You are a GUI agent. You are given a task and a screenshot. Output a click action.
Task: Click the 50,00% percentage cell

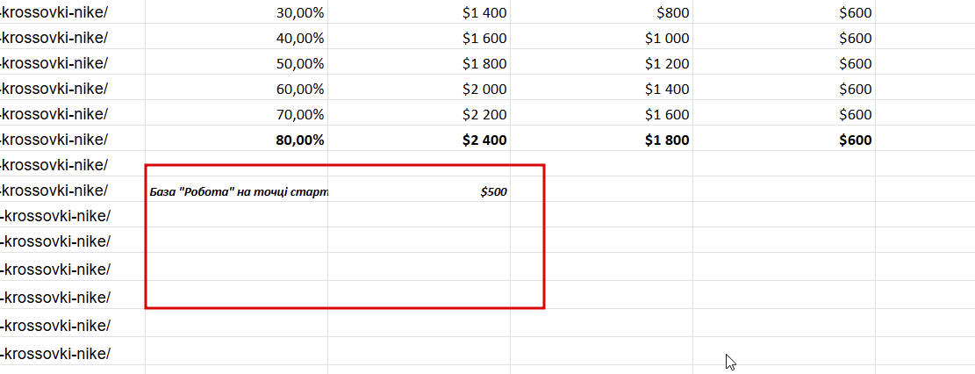[x=236, y=63]
